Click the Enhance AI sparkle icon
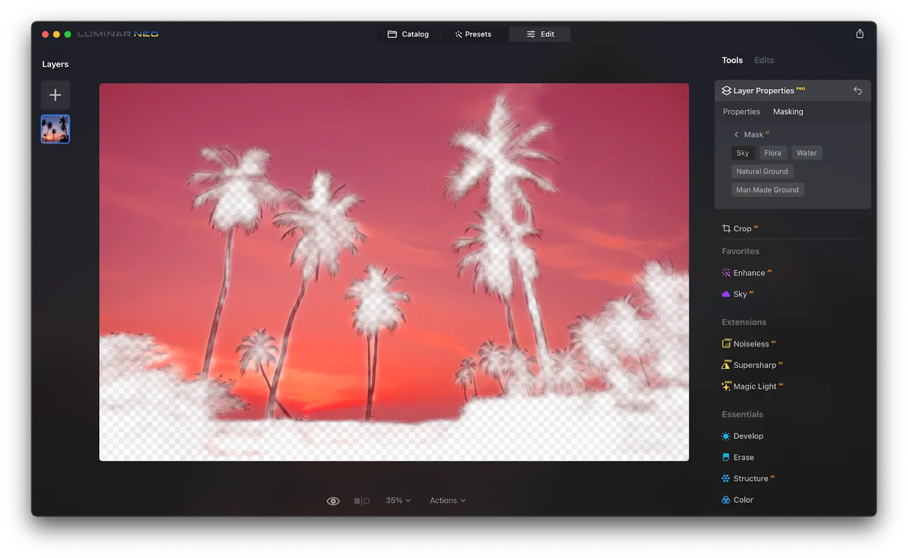This screenshot has width=908, height=558. [726, 273]
